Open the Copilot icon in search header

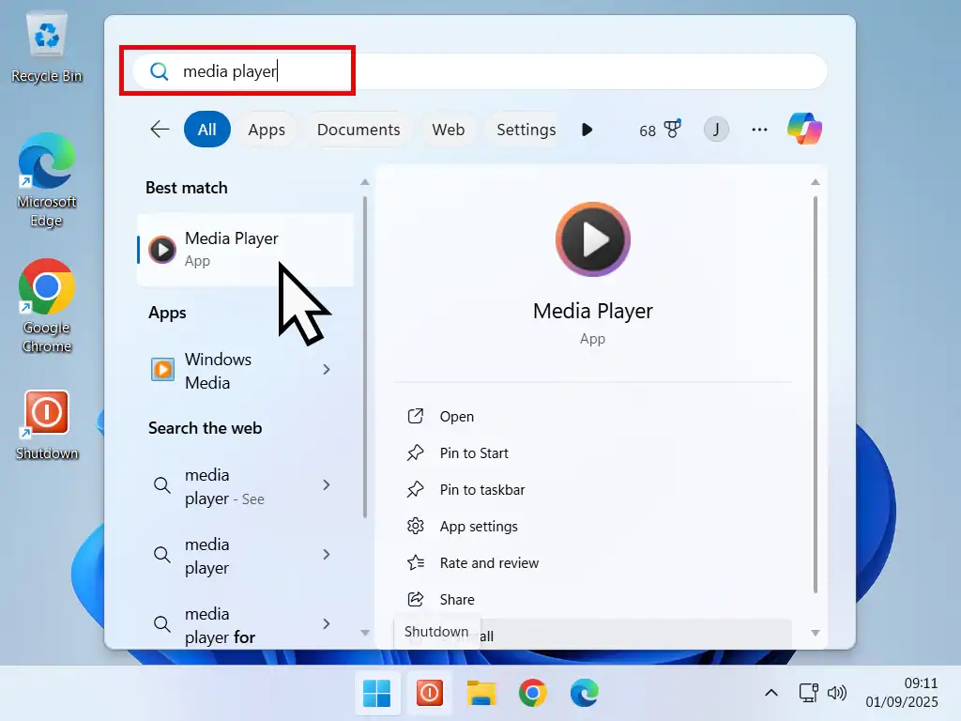804,129
